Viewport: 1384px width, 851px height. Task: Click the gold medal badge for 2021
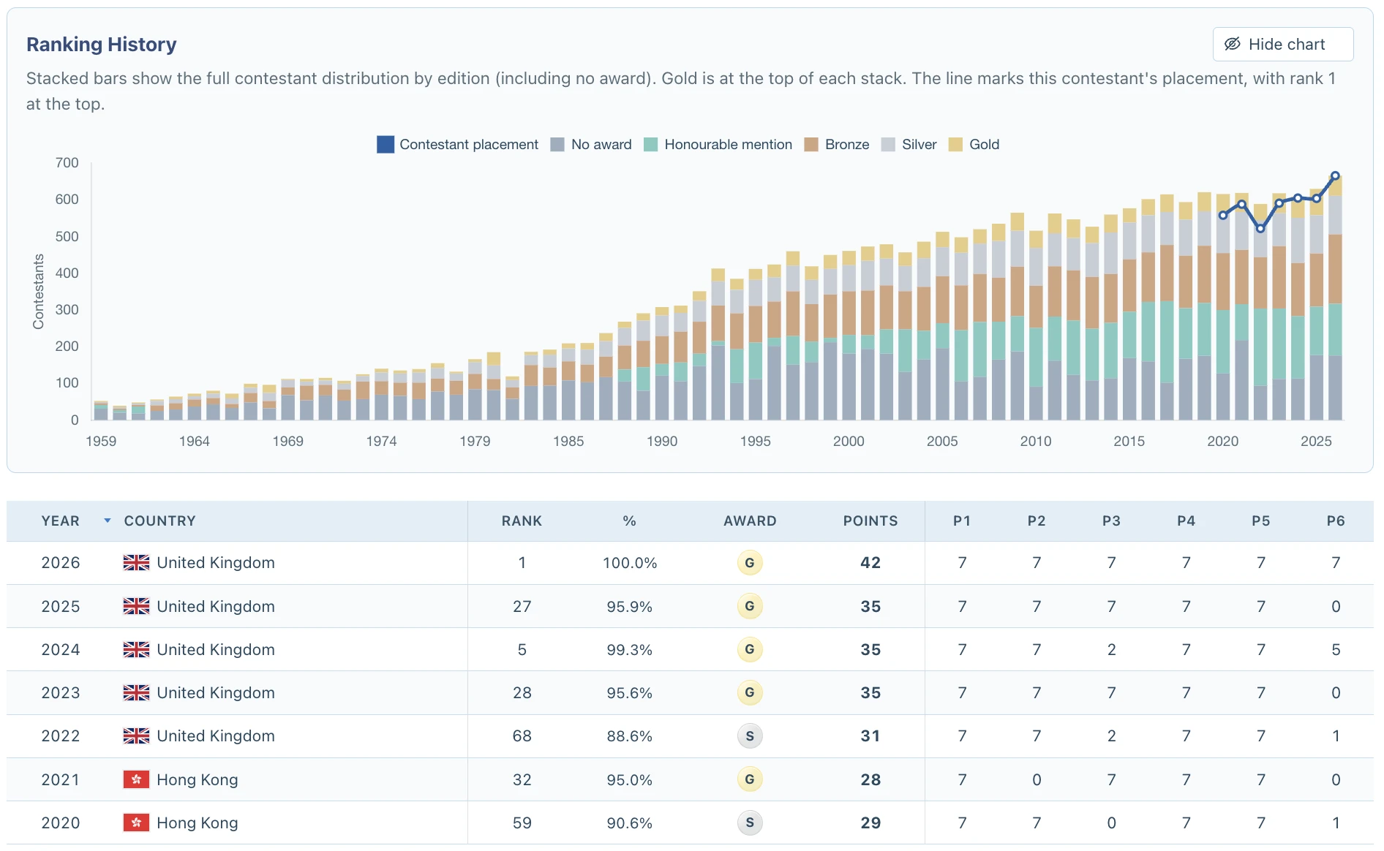click(x=750, y=779)
